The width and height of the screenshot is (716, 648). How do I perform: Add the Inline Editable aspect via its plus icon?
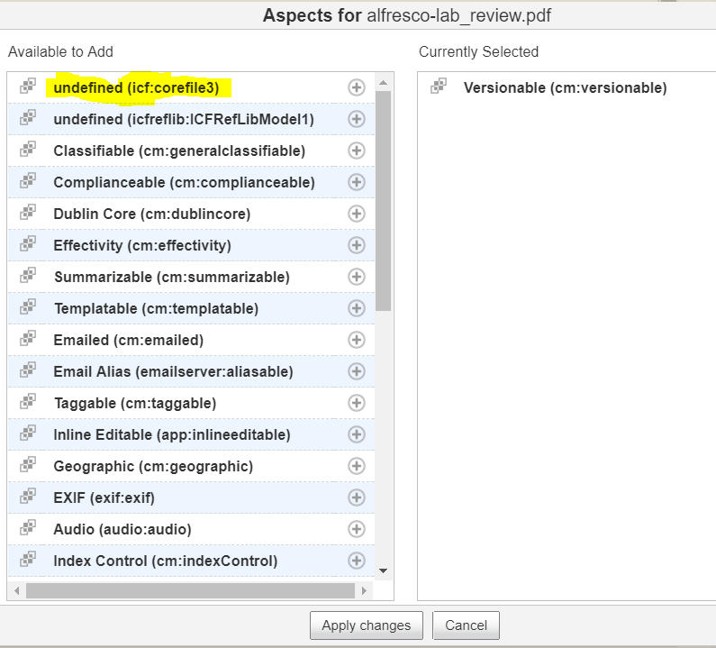(356, 434)
